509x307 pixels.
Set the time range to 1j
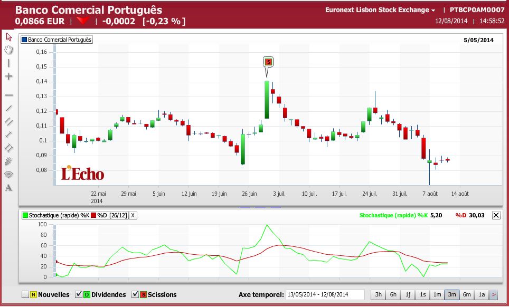[408, 295]
